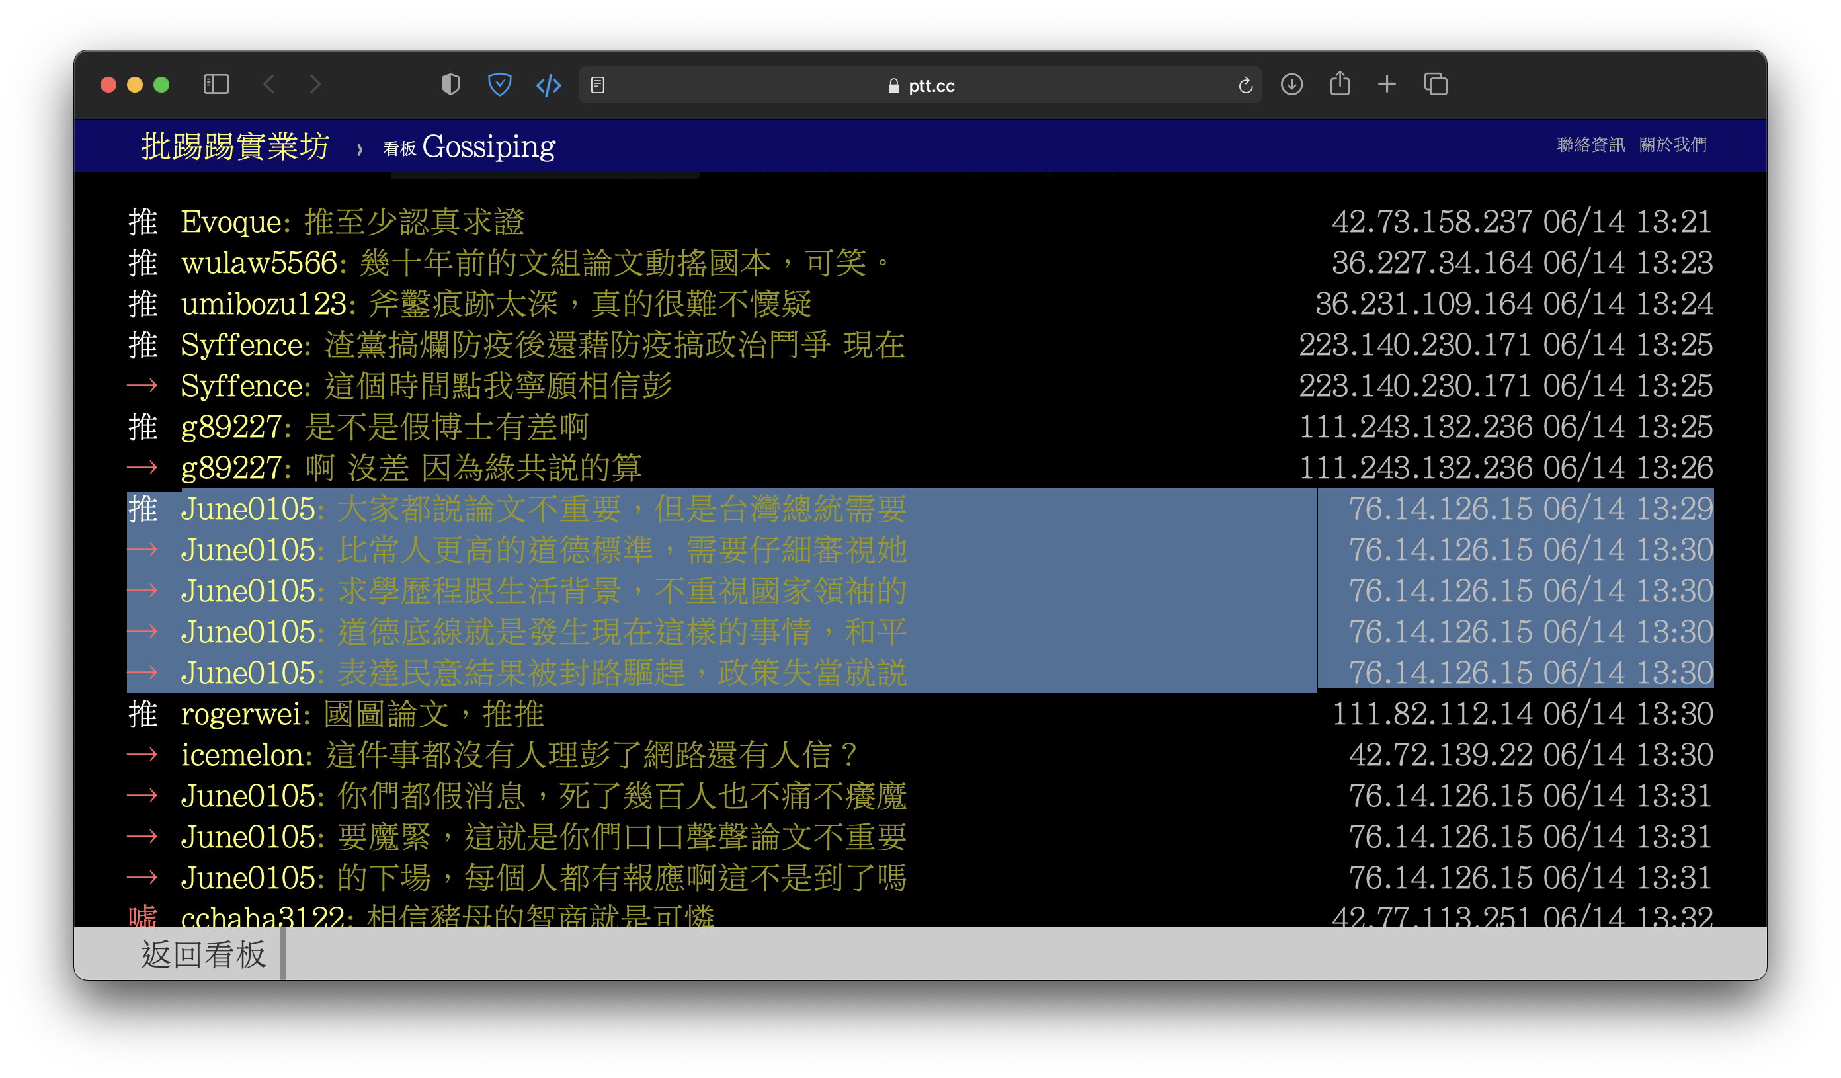
Task: Click the blue checkmark shield extension icon
Action: click(499, 85)
